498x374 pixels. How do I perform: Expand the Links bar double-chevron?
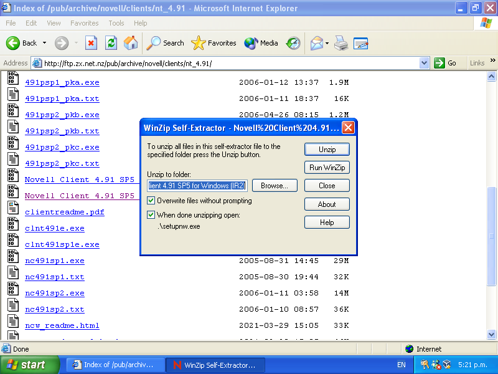[x=492, y=60]
